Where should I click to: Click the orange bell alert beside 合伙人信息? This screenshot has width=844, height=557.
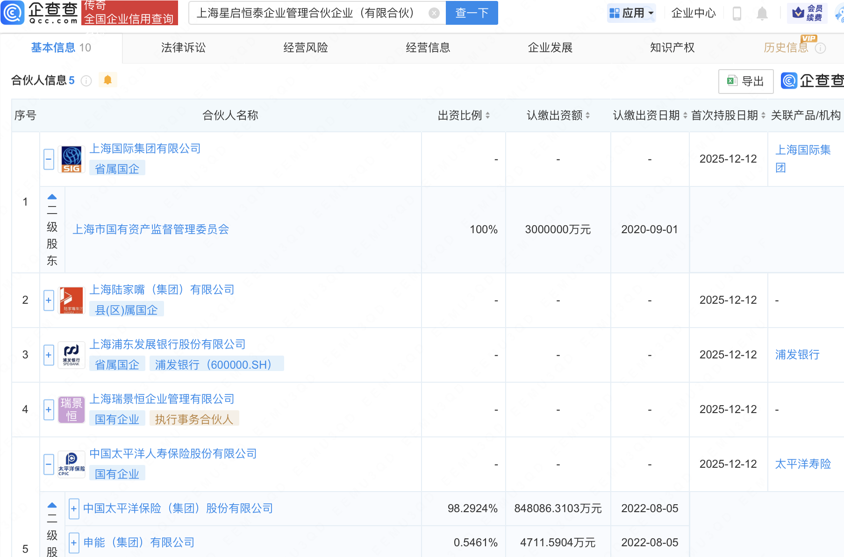coord(107,80)
